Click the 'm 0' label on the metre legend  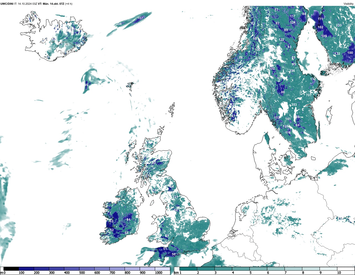coord(3,273)
